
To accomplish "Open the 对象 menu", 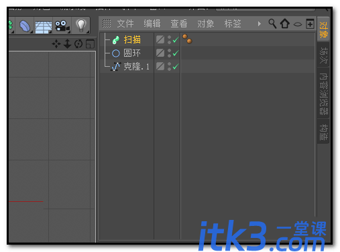I will 206,23.
